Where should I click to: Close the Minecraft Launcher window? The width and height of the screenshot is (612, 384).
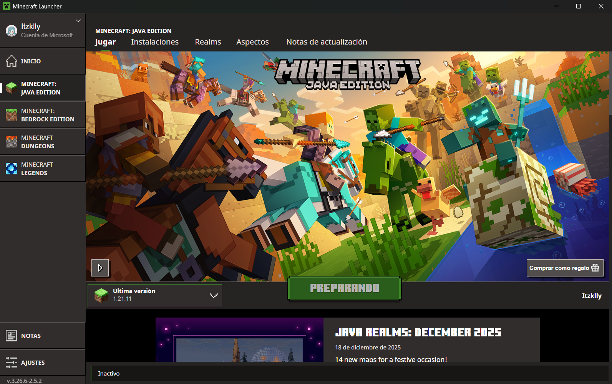coord(601,6)
